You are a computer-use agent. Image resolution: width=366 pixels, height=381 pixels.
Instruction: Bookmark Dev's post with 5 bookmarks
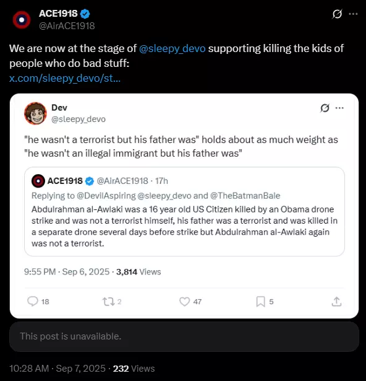(x=265, y=302)
